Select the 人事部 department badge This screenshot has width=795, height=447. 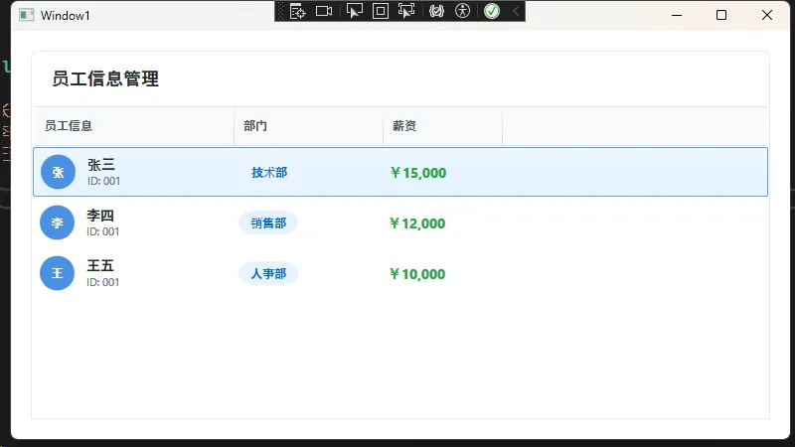[268, 274]
